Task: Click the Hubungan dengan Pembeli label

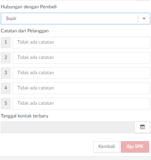Action: (x=29, y=7)
